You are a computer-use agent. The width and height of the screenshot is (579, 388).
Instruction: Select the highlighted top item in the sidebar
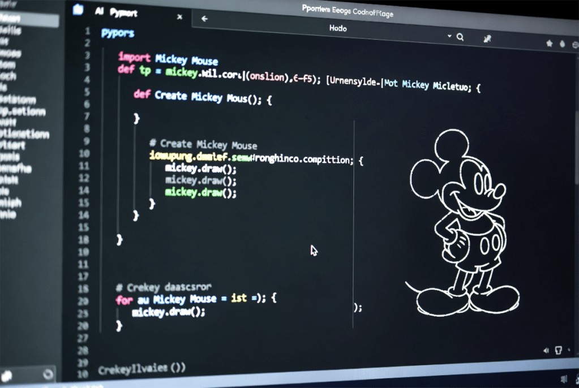(x=28, y=20)
